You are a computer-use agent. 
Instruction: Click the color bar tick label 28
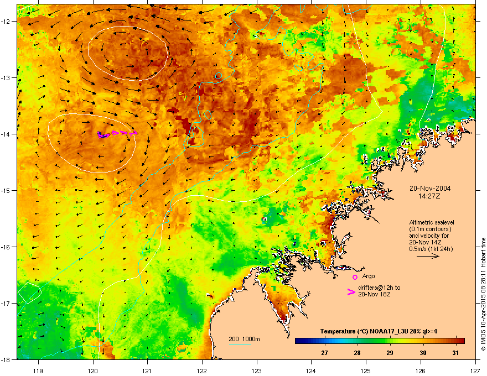tap(358, 353)
